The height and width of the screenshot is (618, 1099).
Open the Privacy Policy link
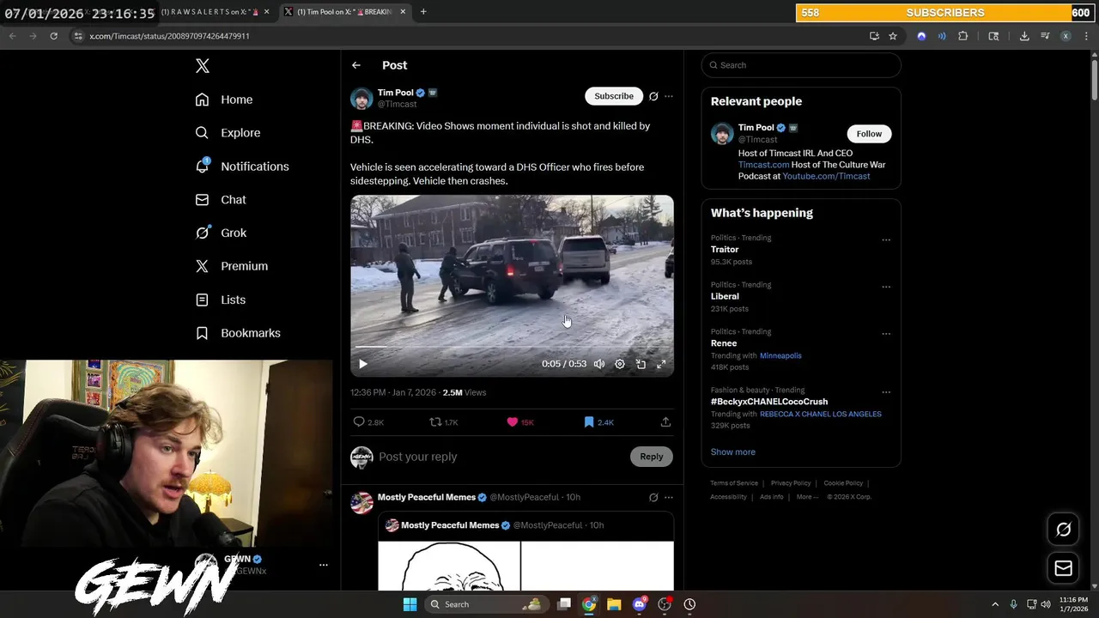coord(791,483)
